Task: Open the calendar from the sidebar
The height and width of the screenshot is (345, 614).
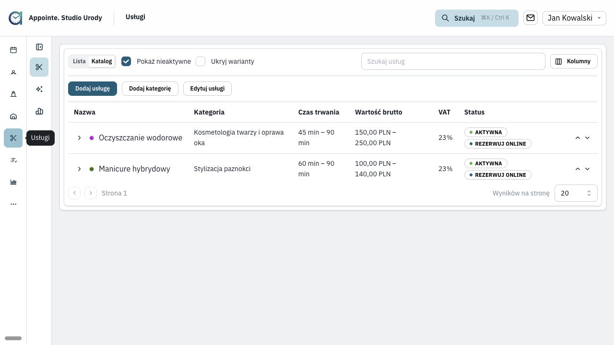Action: 13,50
